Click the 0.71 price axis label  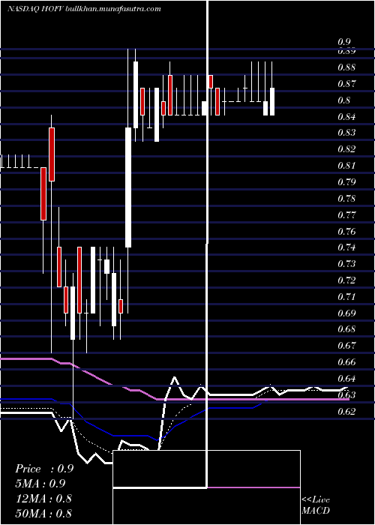click(x=346, y=297)
